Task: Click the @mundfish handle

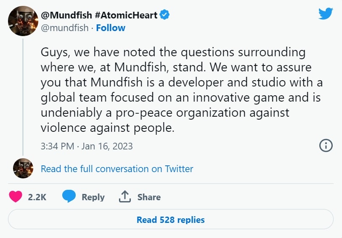Action: 65,28
